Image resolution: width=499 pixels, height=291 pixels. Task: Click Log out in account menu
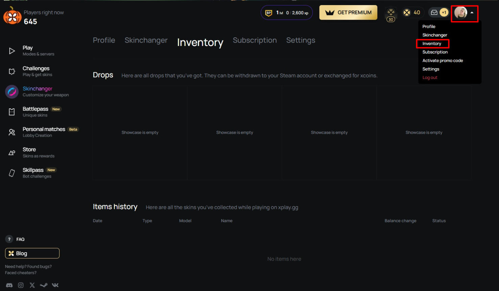tap(430, 78)
